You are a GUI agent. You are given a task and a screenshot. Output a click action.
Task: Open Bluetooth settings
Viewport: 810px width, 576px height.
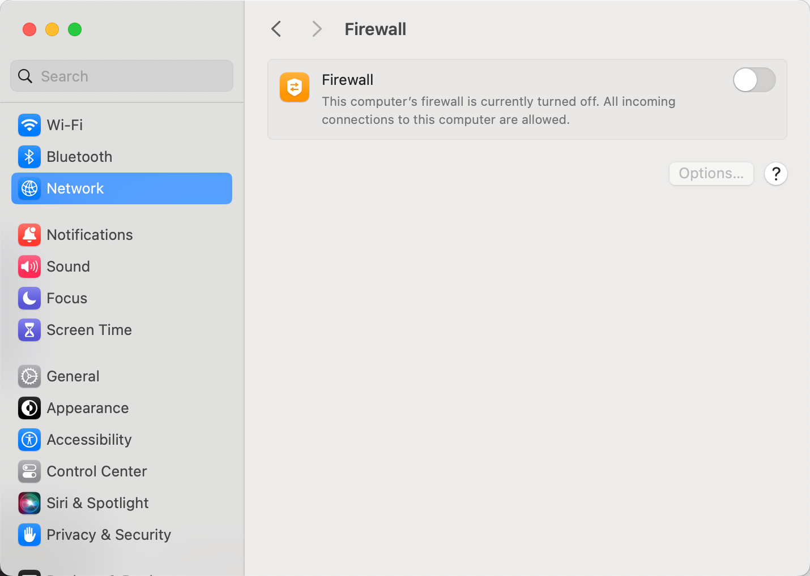coord(79,157)
